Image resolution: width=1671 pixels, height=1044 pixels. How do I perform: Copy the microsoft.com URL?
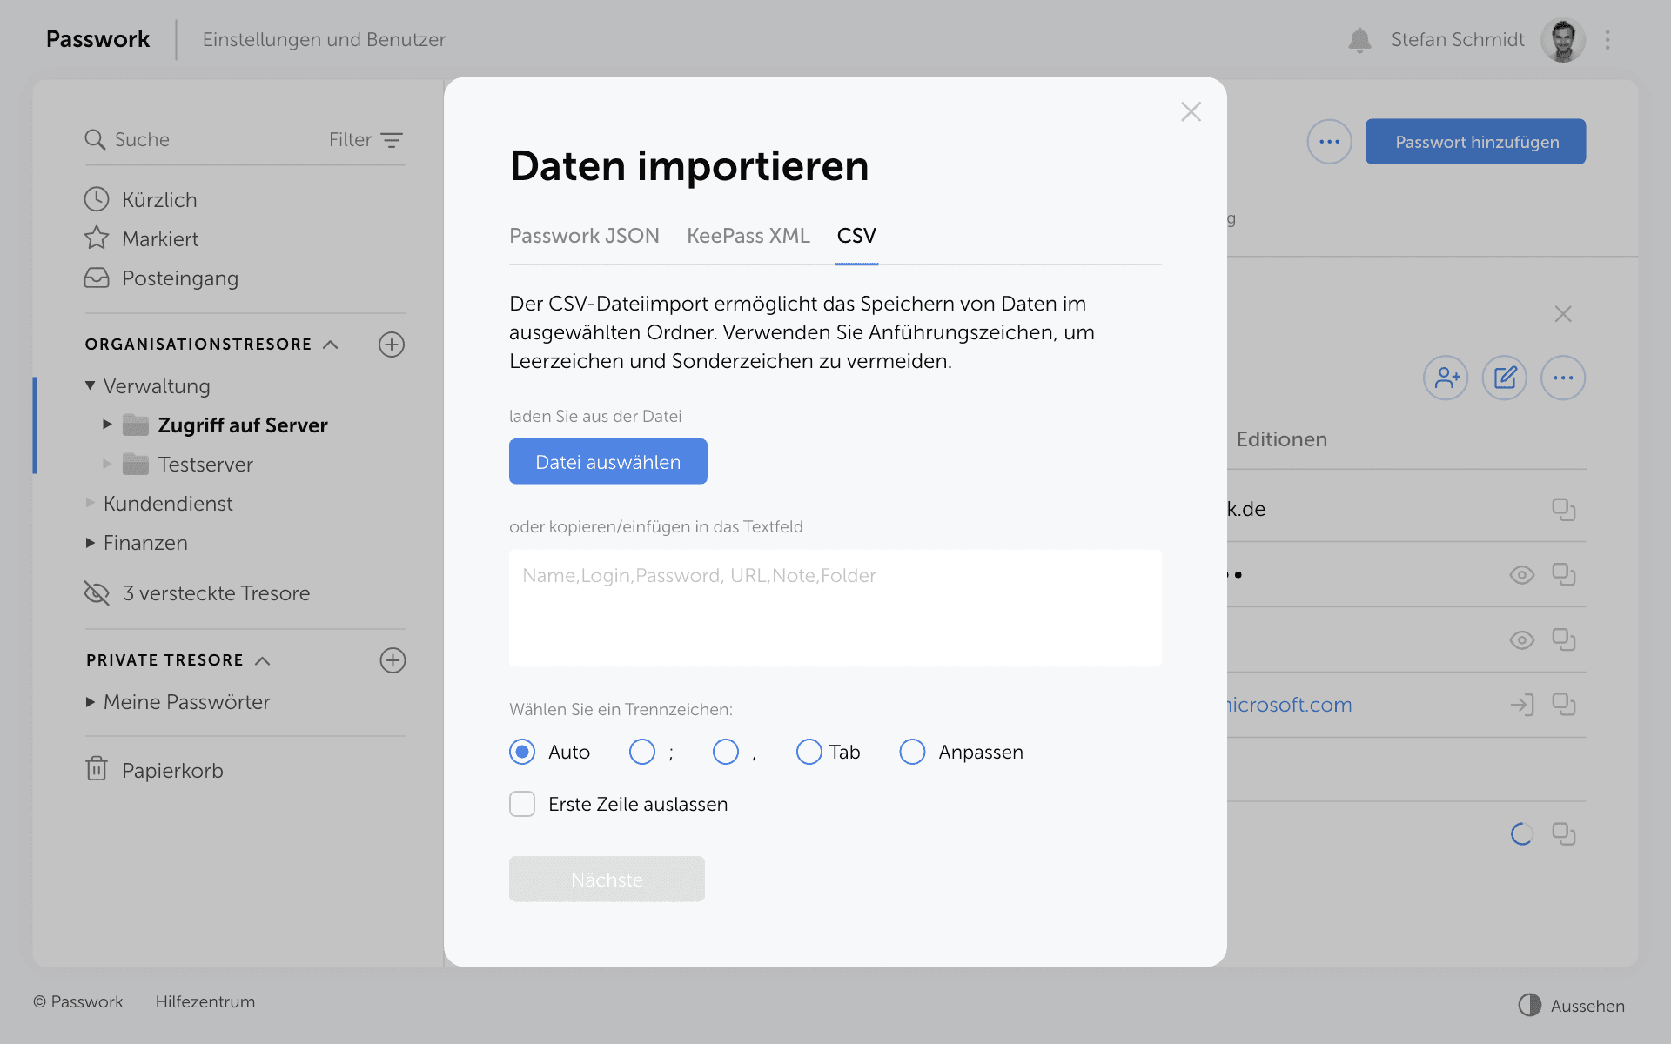click(x=1564, y=705)
